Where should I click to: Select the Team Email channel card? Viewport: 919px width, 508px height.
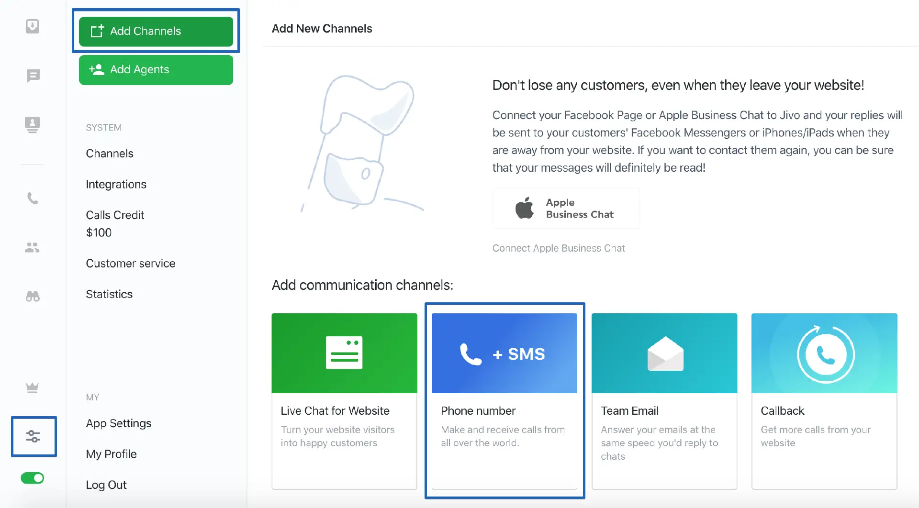[664, 401]
